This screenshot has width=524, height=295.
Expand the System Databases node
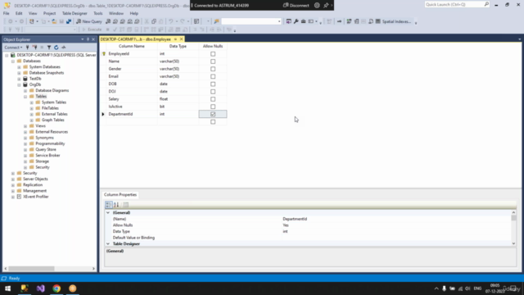(19, 67)
